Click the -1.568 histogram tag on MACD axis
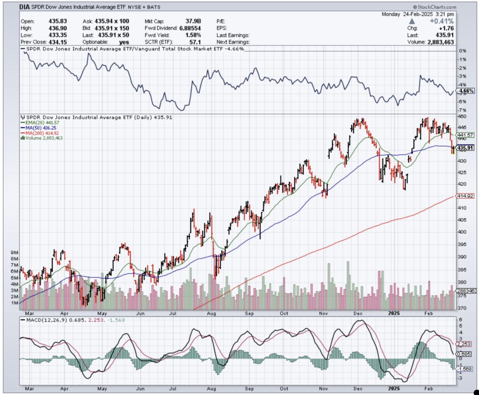The width and height of the screenshot is (479, 395). click(x=464, y=369)
